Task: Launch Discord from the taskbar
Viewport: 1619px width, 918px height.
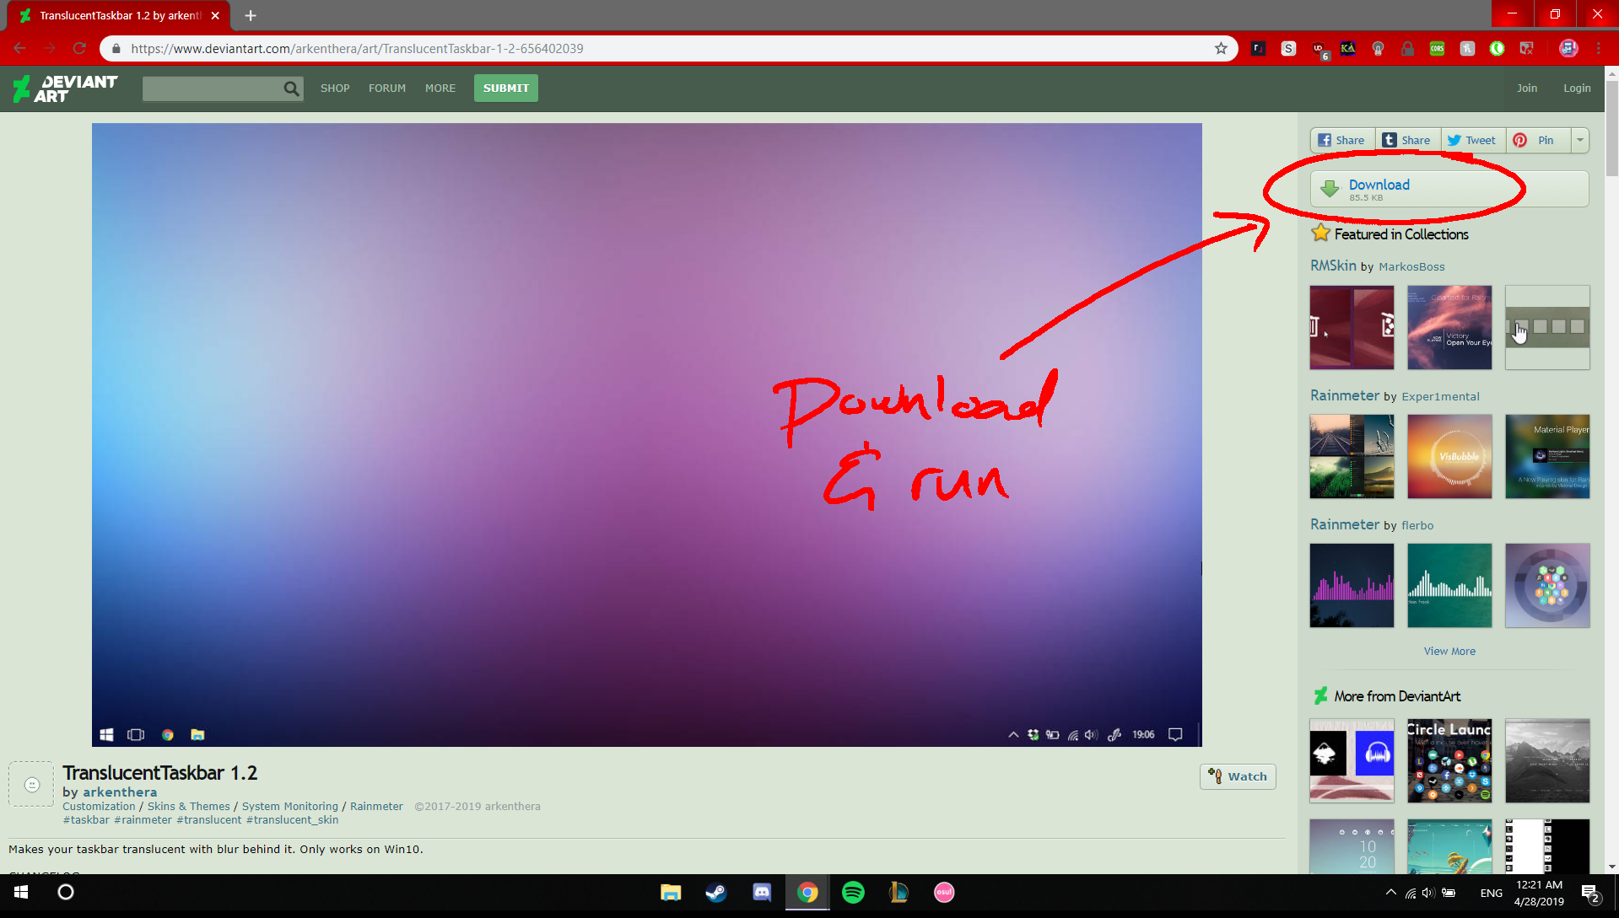Action: (762, 892)
